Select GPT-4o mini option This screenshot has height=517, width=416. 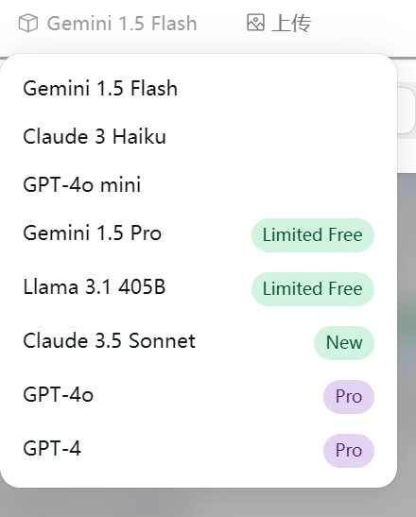199,184
